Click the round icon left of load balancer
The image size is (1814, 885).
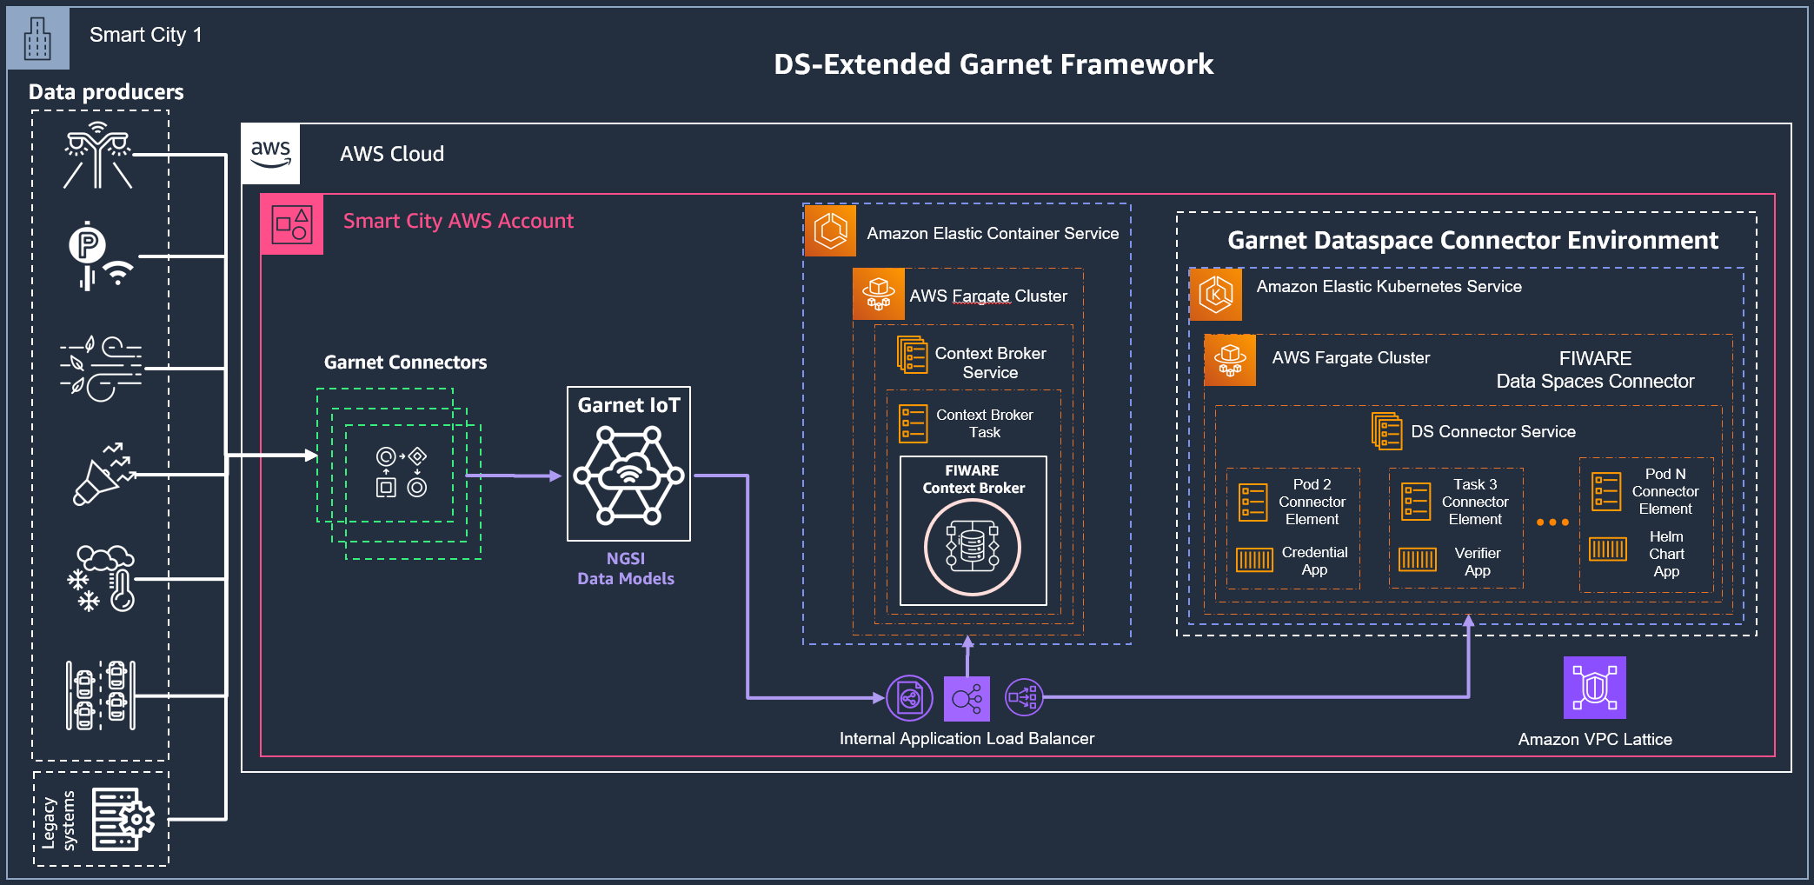(x=909, y=698)
